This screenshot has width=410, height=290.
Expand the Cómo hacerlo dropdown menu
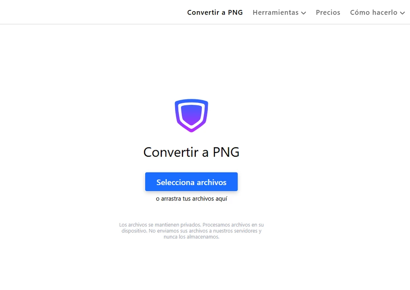(x=377, y=12)
